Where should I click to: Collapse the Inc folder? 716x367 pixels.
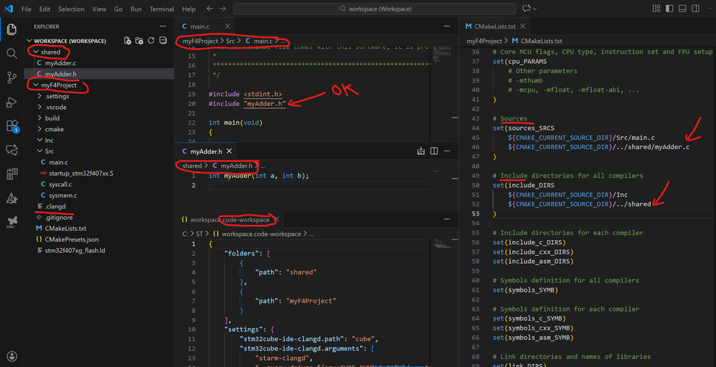coord(39,140)
